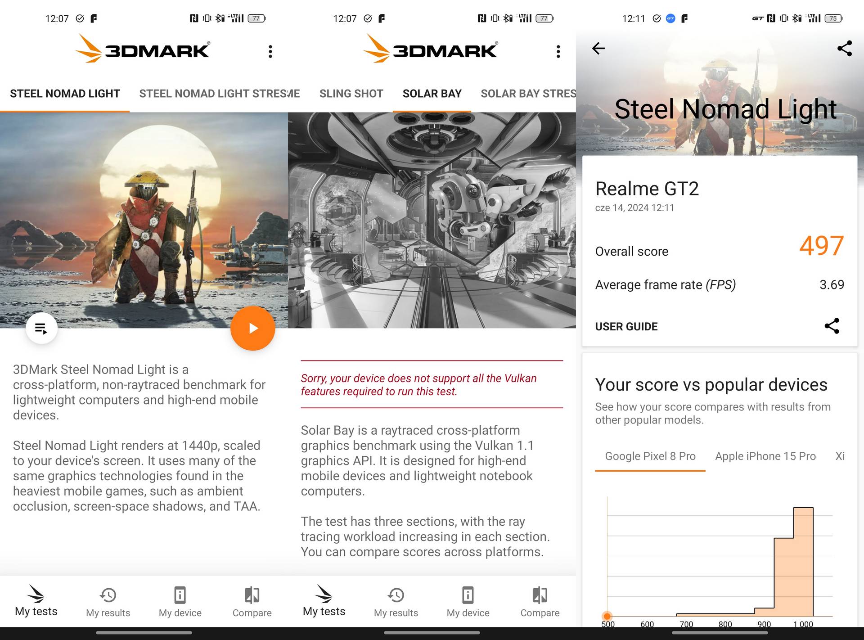Go back using the arrow on results screen
This screenshot has width=864, height=640.
598,48
